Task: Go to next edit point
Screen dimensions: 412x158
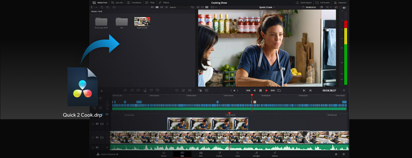Action: [x=304, y=90]
